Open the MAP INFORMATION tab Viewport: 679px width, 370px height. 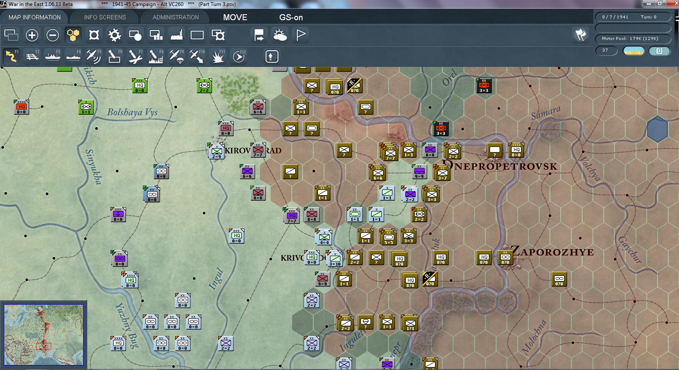click(x=34, y=17)
